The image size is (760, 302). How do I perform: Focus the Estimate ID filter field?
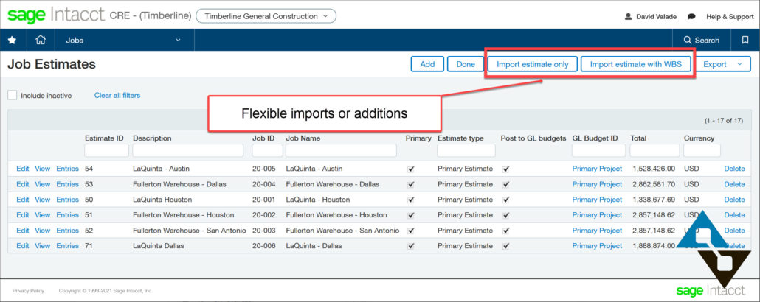click(x=107, y=150)
